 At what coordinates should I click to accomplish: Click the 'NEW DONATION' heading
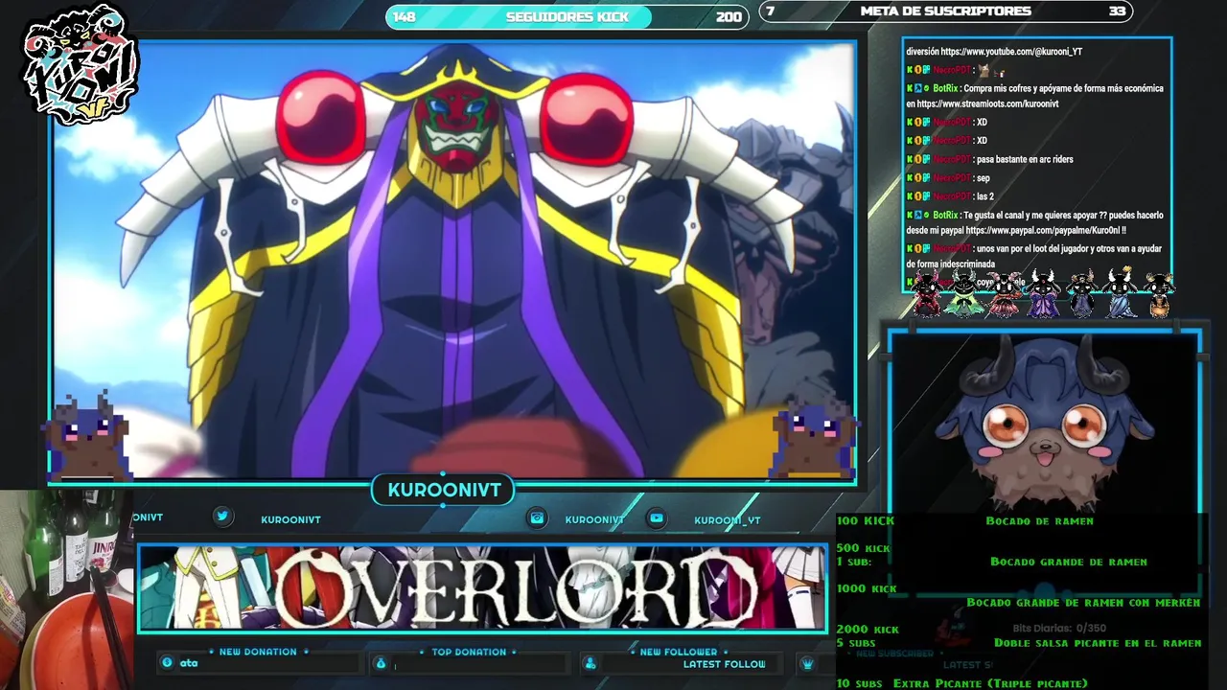(x=258, y=652)
